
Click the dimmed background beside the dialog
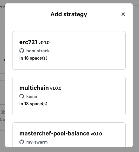point(136,78)
